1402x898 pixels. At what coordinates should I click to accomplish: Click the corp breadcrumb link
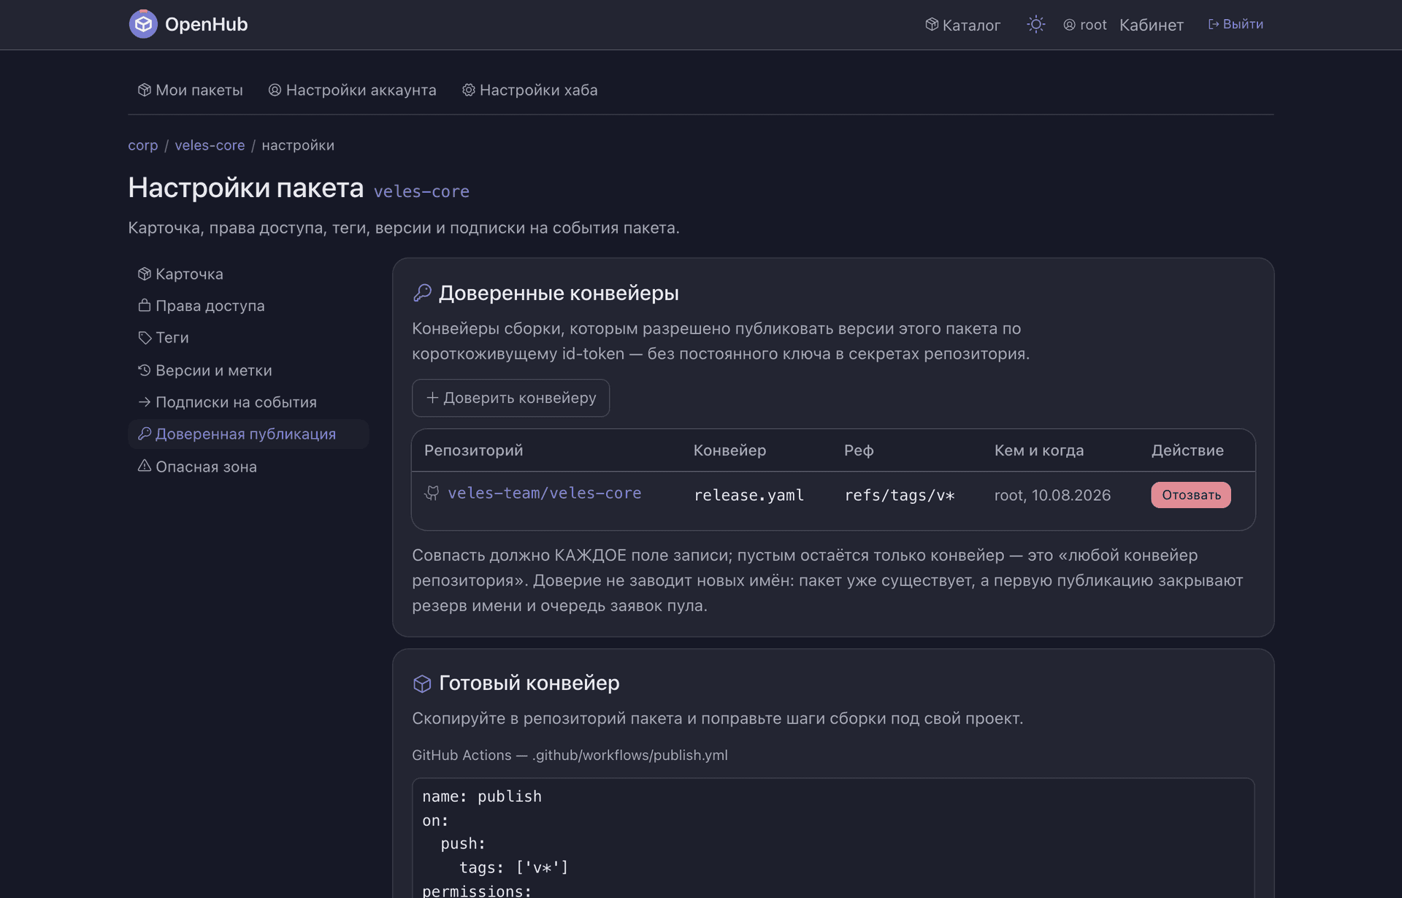[143, 145]
